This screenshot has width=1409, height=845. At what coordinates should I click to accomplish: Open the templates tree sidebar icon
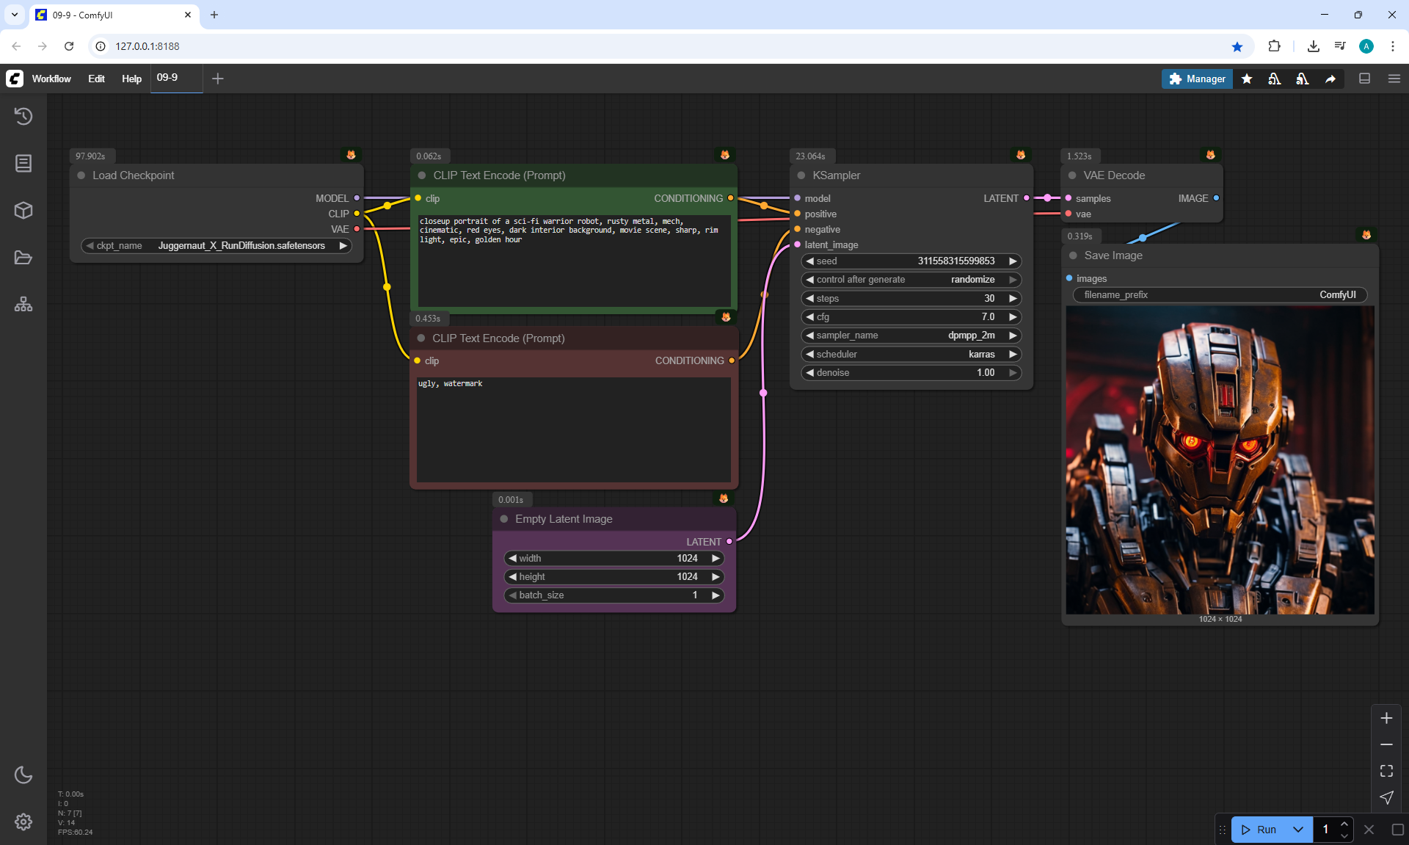coord(23,304)
